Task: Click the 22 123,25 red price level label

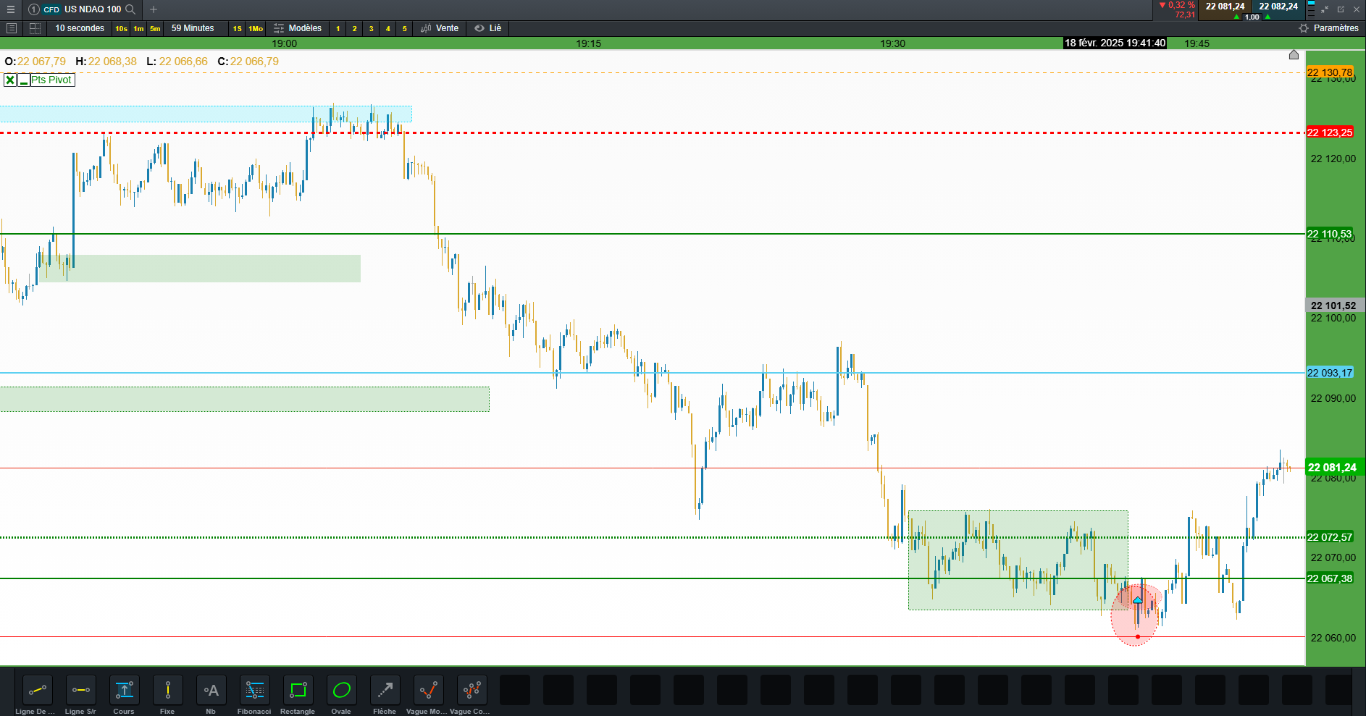Action: 1329,132
